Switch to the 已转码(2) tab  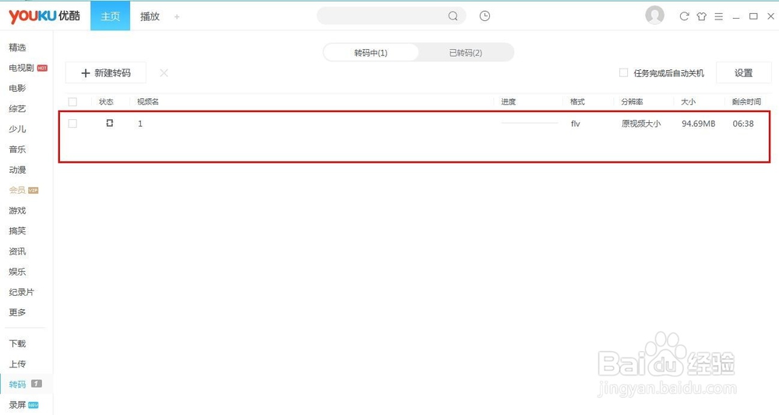(x=466, y=53)
